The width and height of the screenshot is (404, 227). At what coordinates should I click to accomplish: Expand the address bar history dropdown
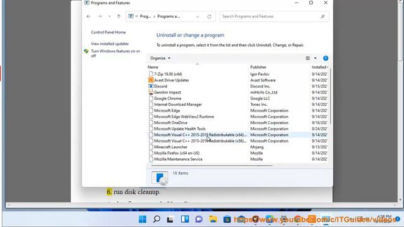(x=198, y=16)
